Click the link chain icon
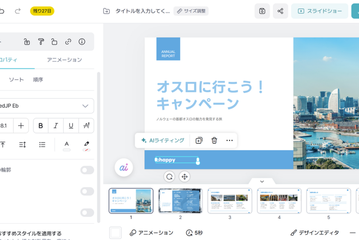Screen dimensions: 359x240 (68, 42)
